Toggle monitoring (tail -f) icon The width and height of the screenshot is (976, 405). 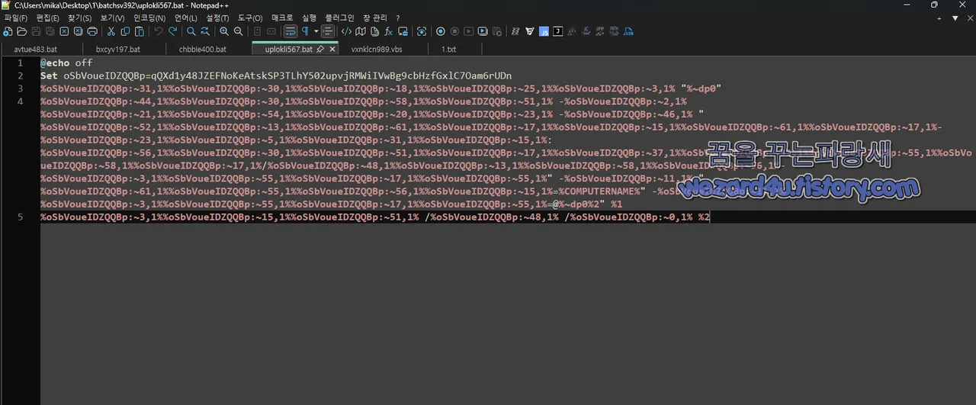tap(422, 31)
